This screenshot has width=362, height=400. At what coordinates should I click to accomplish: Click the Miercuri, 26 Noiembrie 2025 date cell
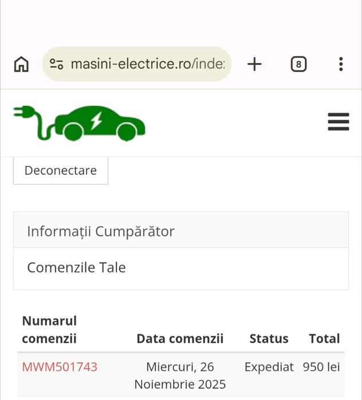pyautogui.click(x=180, y=375)
